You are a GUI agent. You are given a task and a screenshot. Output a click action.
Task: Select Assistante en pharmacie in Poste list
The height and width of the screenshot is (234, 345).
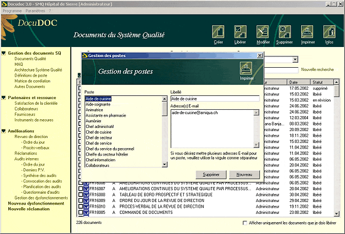point(106,115)
